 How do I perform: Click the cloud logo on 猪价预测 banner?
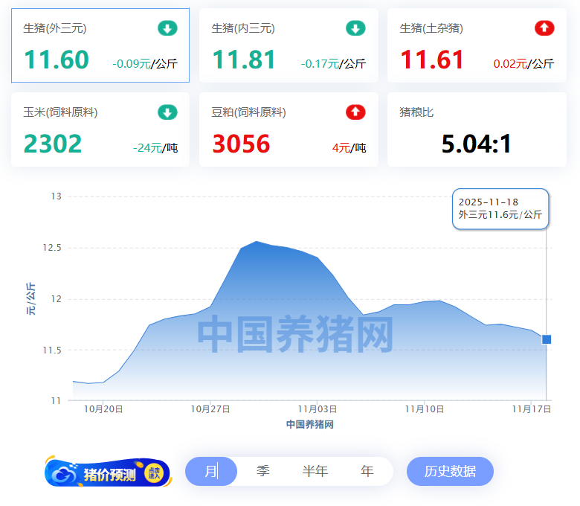tap(63, 473)
